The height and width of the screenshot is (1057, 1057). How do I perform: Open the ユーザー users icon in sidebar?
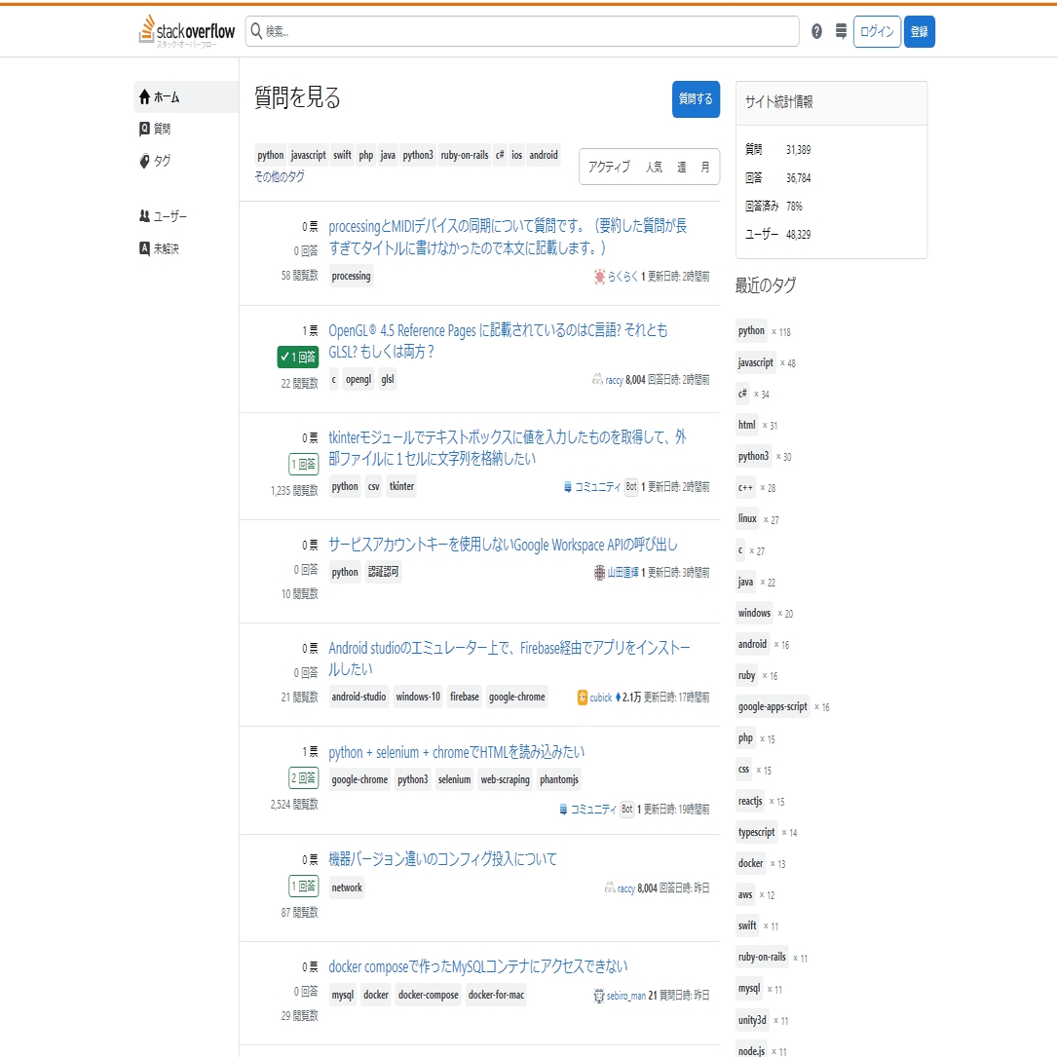pyautogui.click(x=144, y=215)
